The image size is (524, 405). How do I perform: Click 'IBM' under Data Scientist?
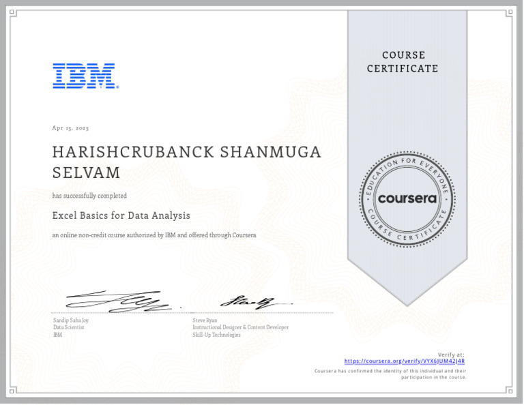(x=57, y=335)
